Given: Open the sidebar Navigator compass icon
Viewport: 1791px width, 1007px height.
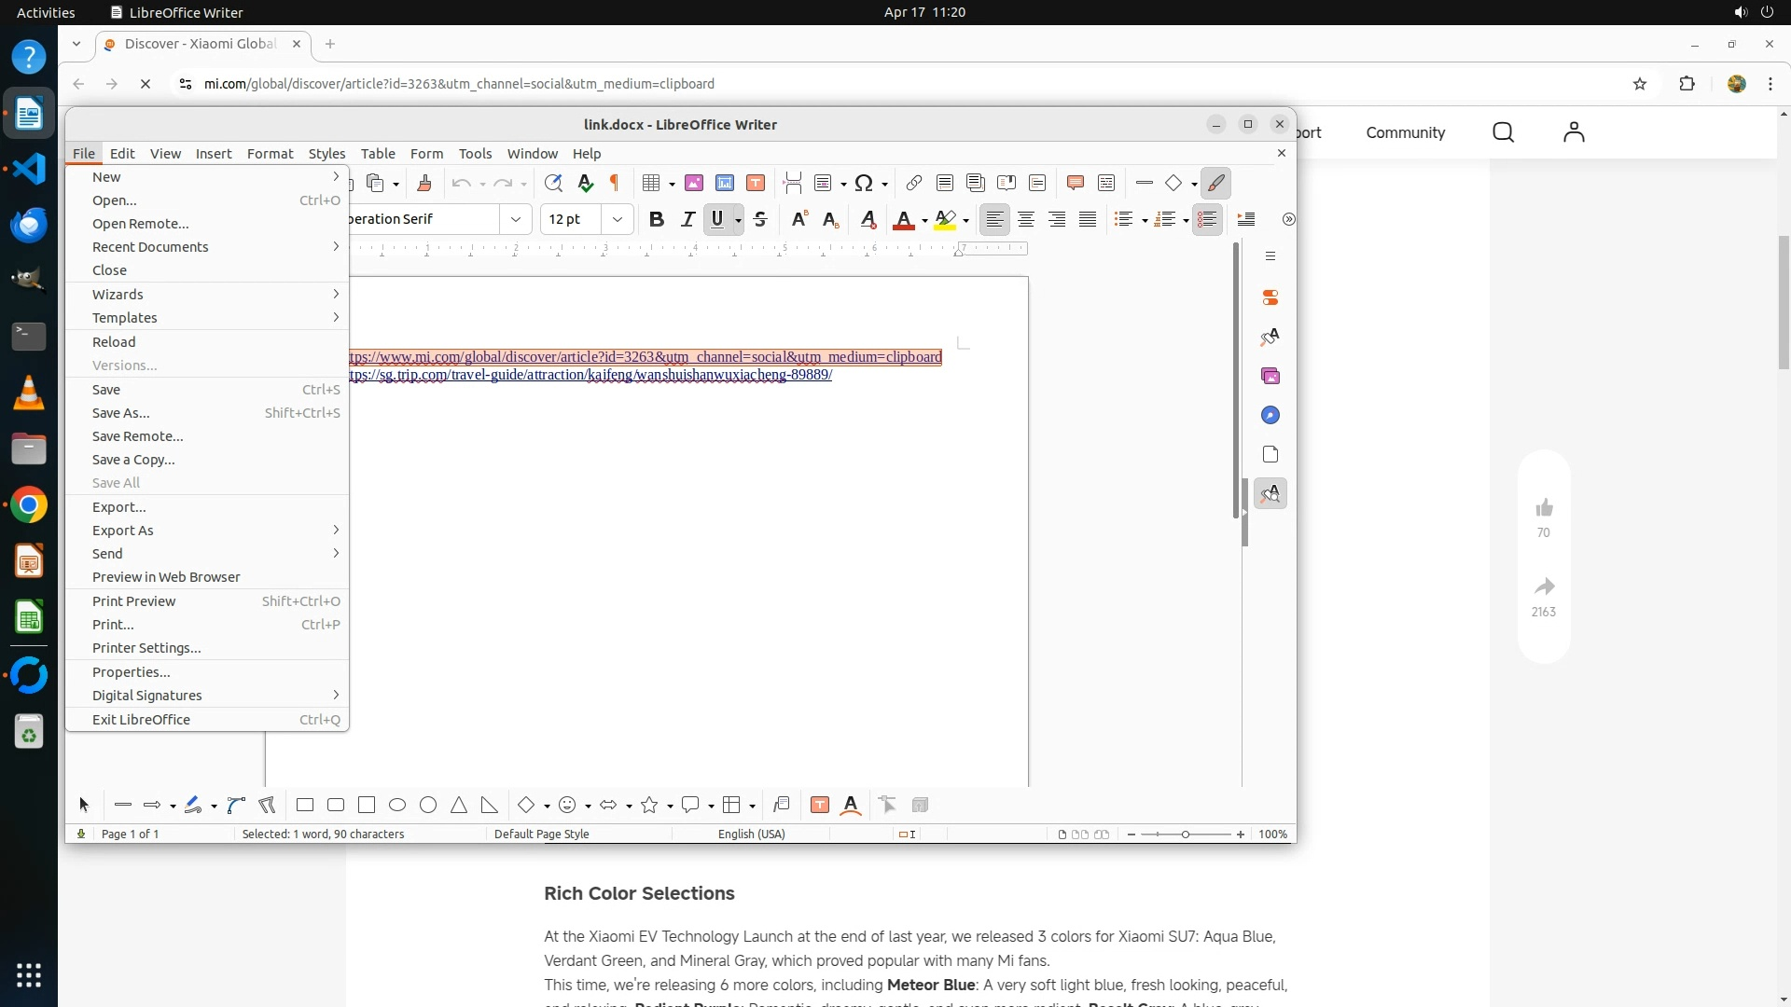Looking at the screenshot, I should tap(1270, 415).
